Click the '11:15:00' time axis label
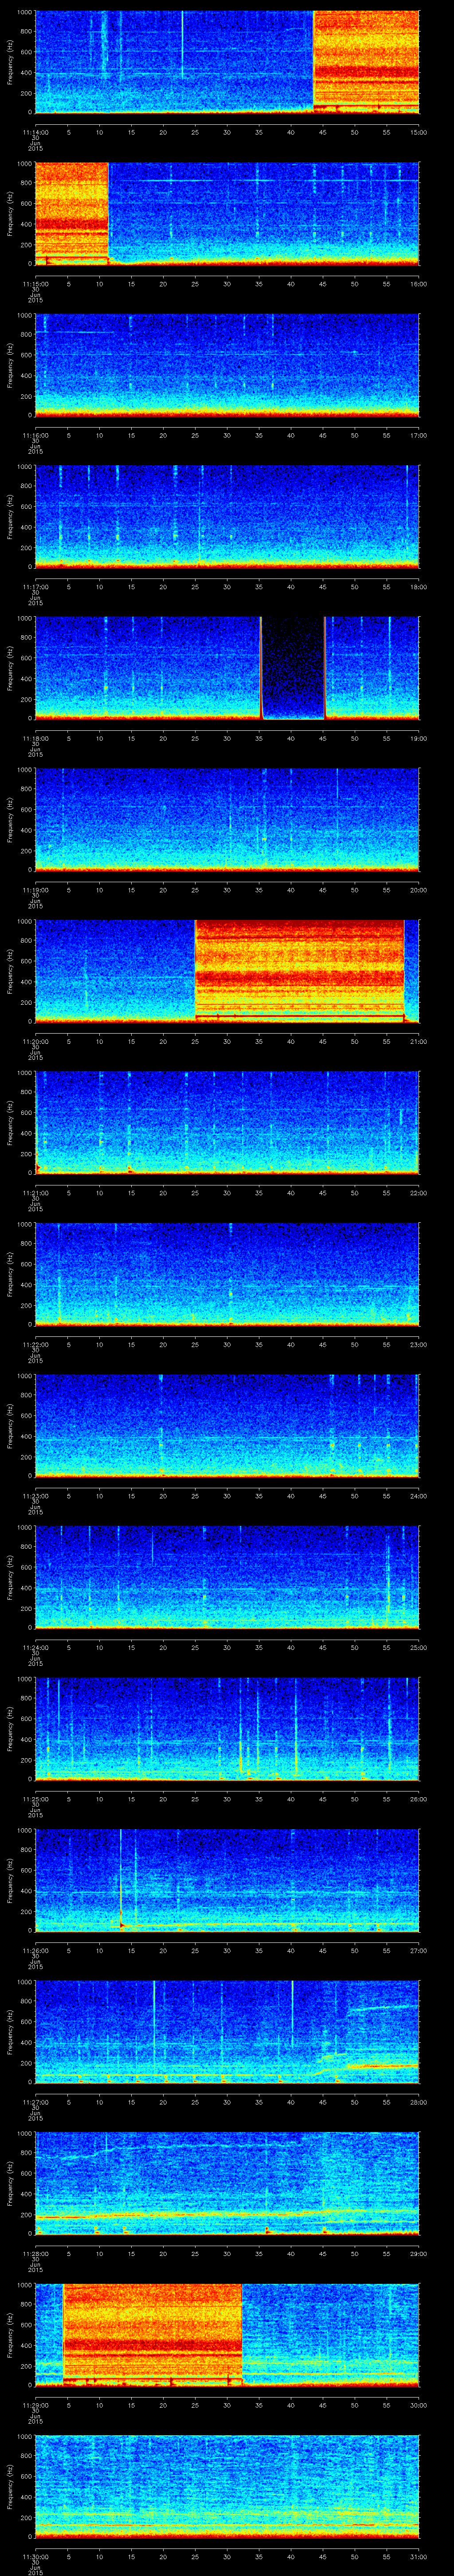This screenshot has width=454, height=2576. click(x=35, y=284)
